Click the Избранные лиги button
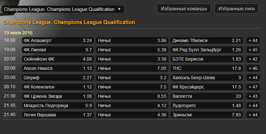 (x=236, y=9)
